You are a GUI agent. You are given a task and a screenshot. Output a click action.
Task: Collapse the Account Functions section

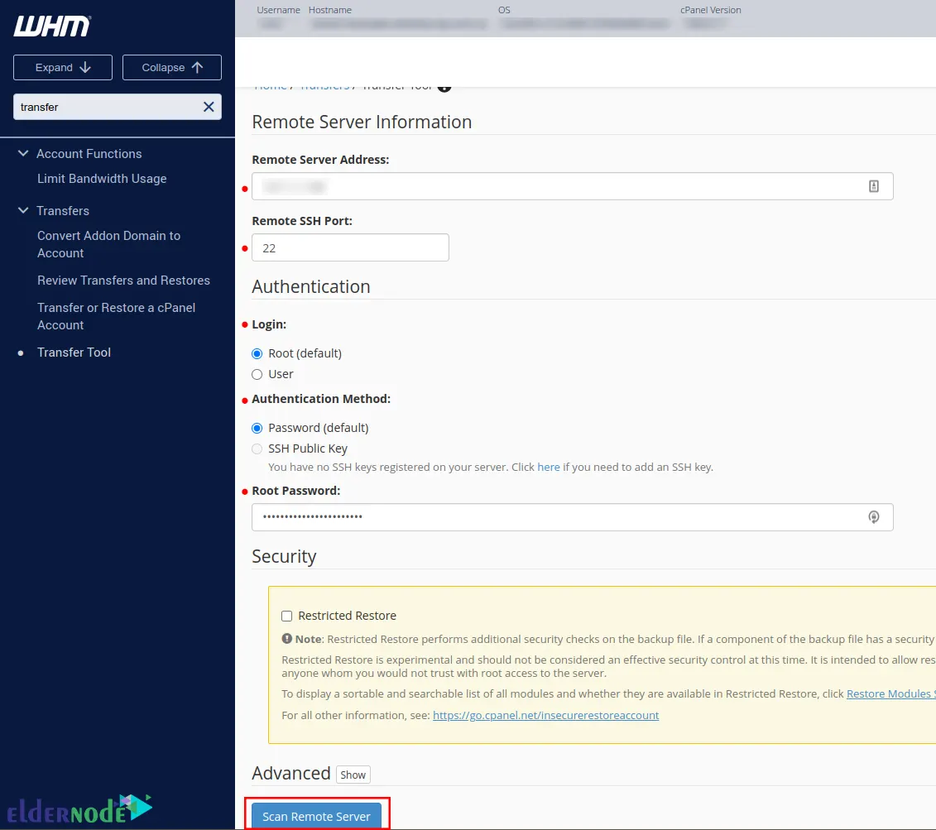point(23,153)
